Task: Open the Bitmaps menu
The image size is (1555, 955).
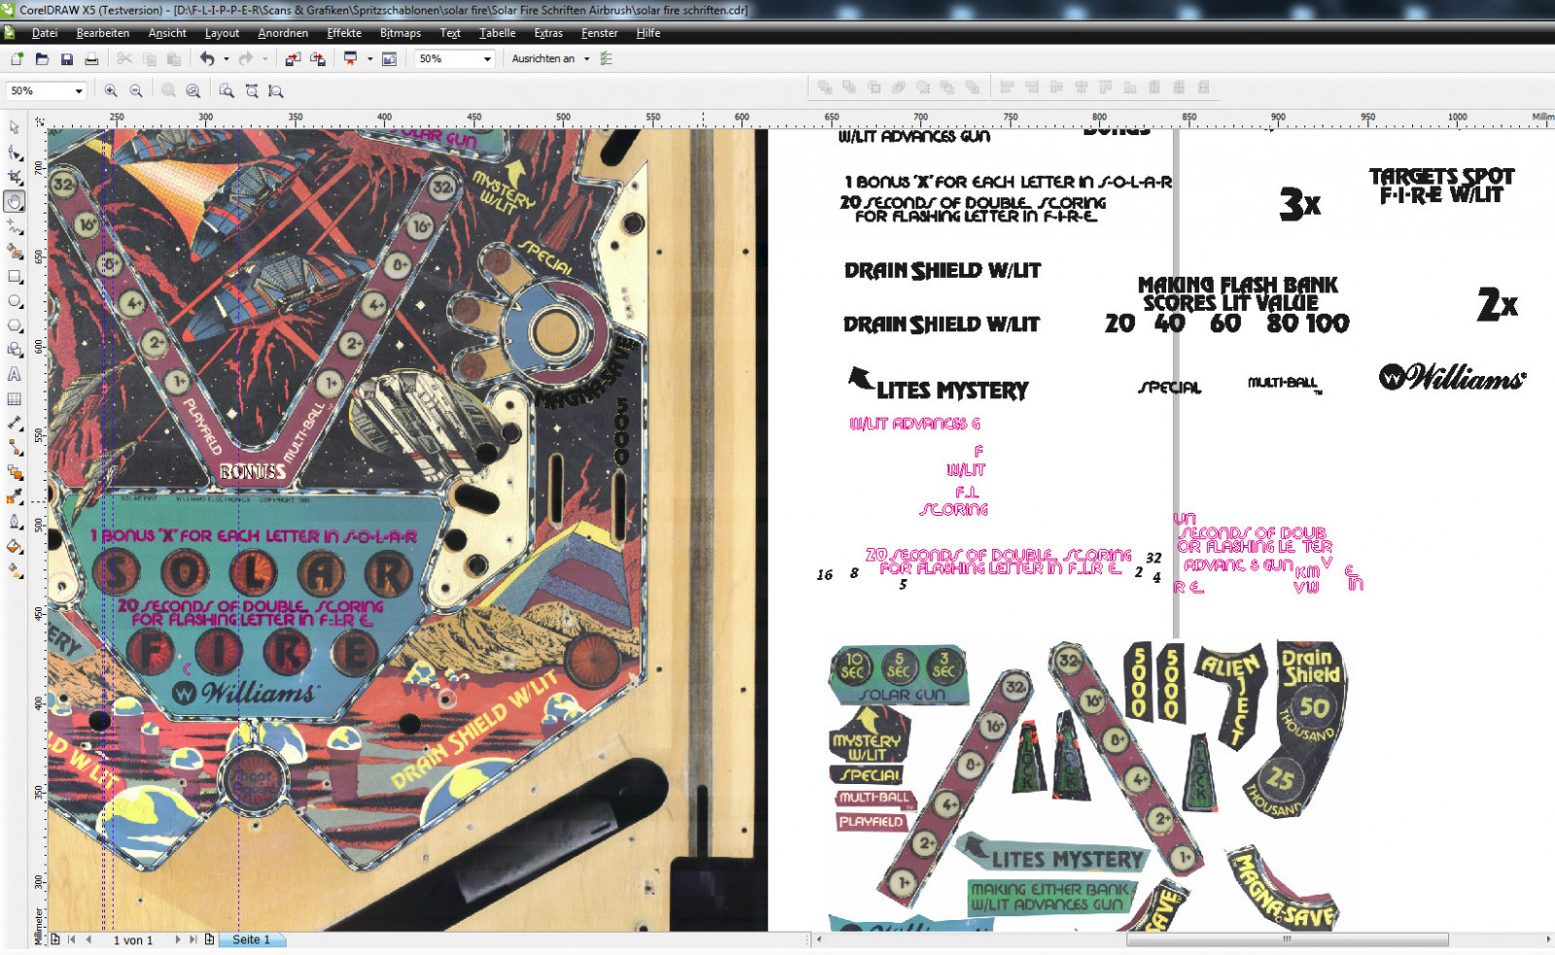Action: click(400, 33)
